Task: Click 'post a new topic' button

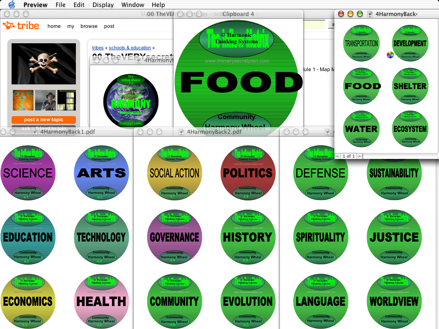Action: pyautogui.click(x=44, y=120)
